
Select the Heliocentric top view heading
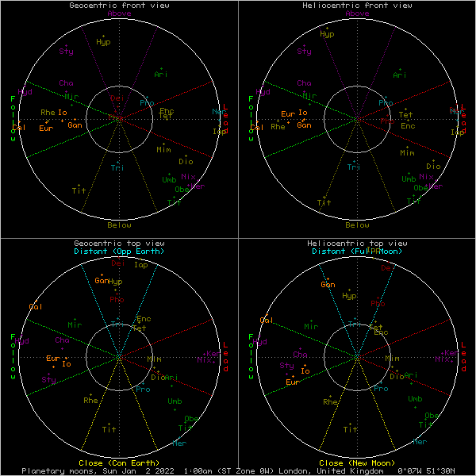tap(357, 243)
